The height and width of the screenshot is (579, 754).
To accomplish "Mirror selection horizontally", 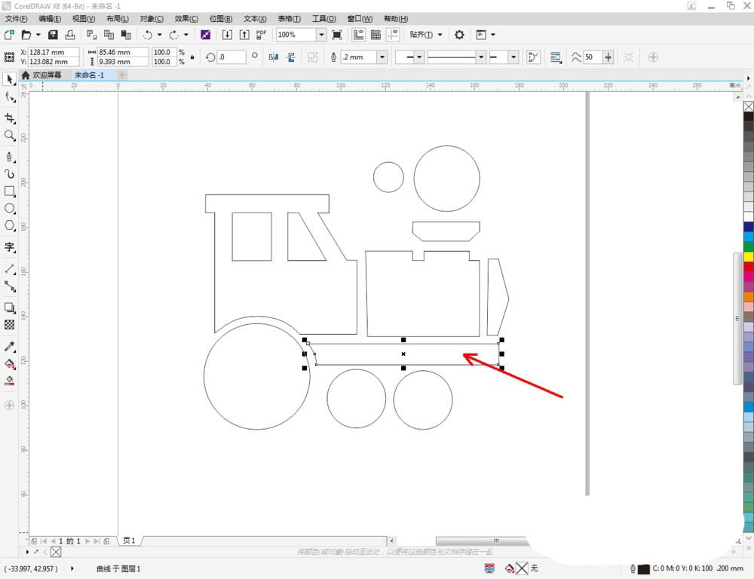I will coord(274,57).
